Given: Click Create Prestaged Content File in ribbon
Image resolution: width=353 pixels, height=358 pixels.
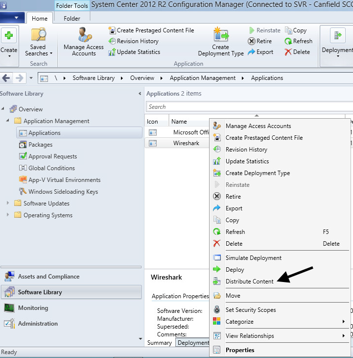Looking at the screenshot, I should (x=151, y=30).
